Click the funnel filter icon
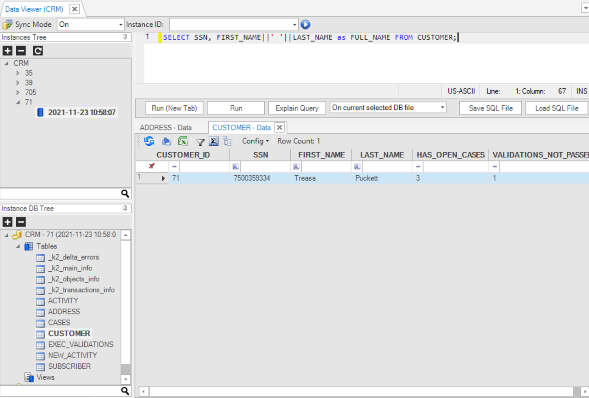The image size is (589, 398). 200,142
